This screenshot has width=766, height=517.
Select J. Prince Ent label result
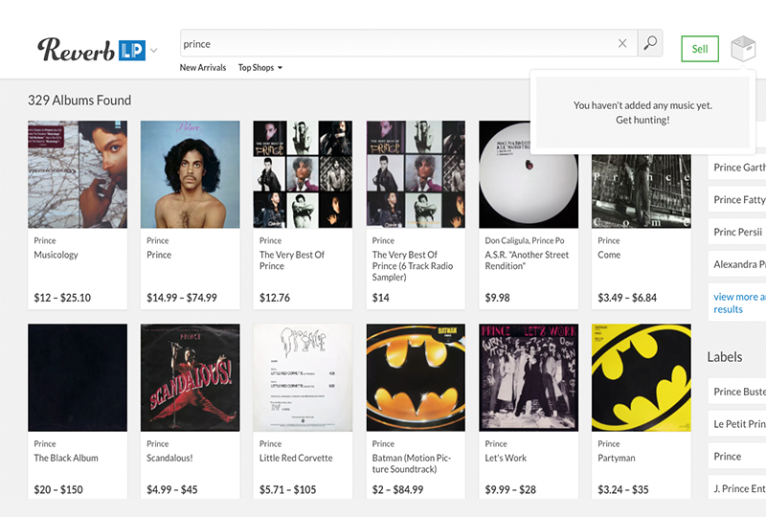[x=738, y=488]
